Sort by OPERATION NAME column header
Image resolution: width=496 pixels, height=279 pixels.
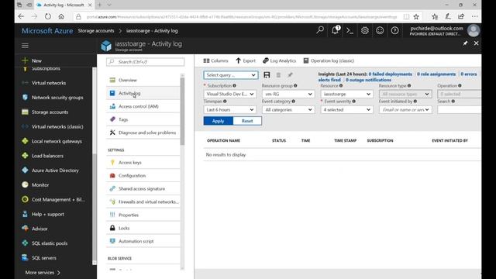point(224,140)
